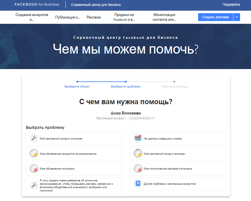Screen dimensions: 251x201
Task: Click the red X icon for rejected ad
Action: (34, 169)
